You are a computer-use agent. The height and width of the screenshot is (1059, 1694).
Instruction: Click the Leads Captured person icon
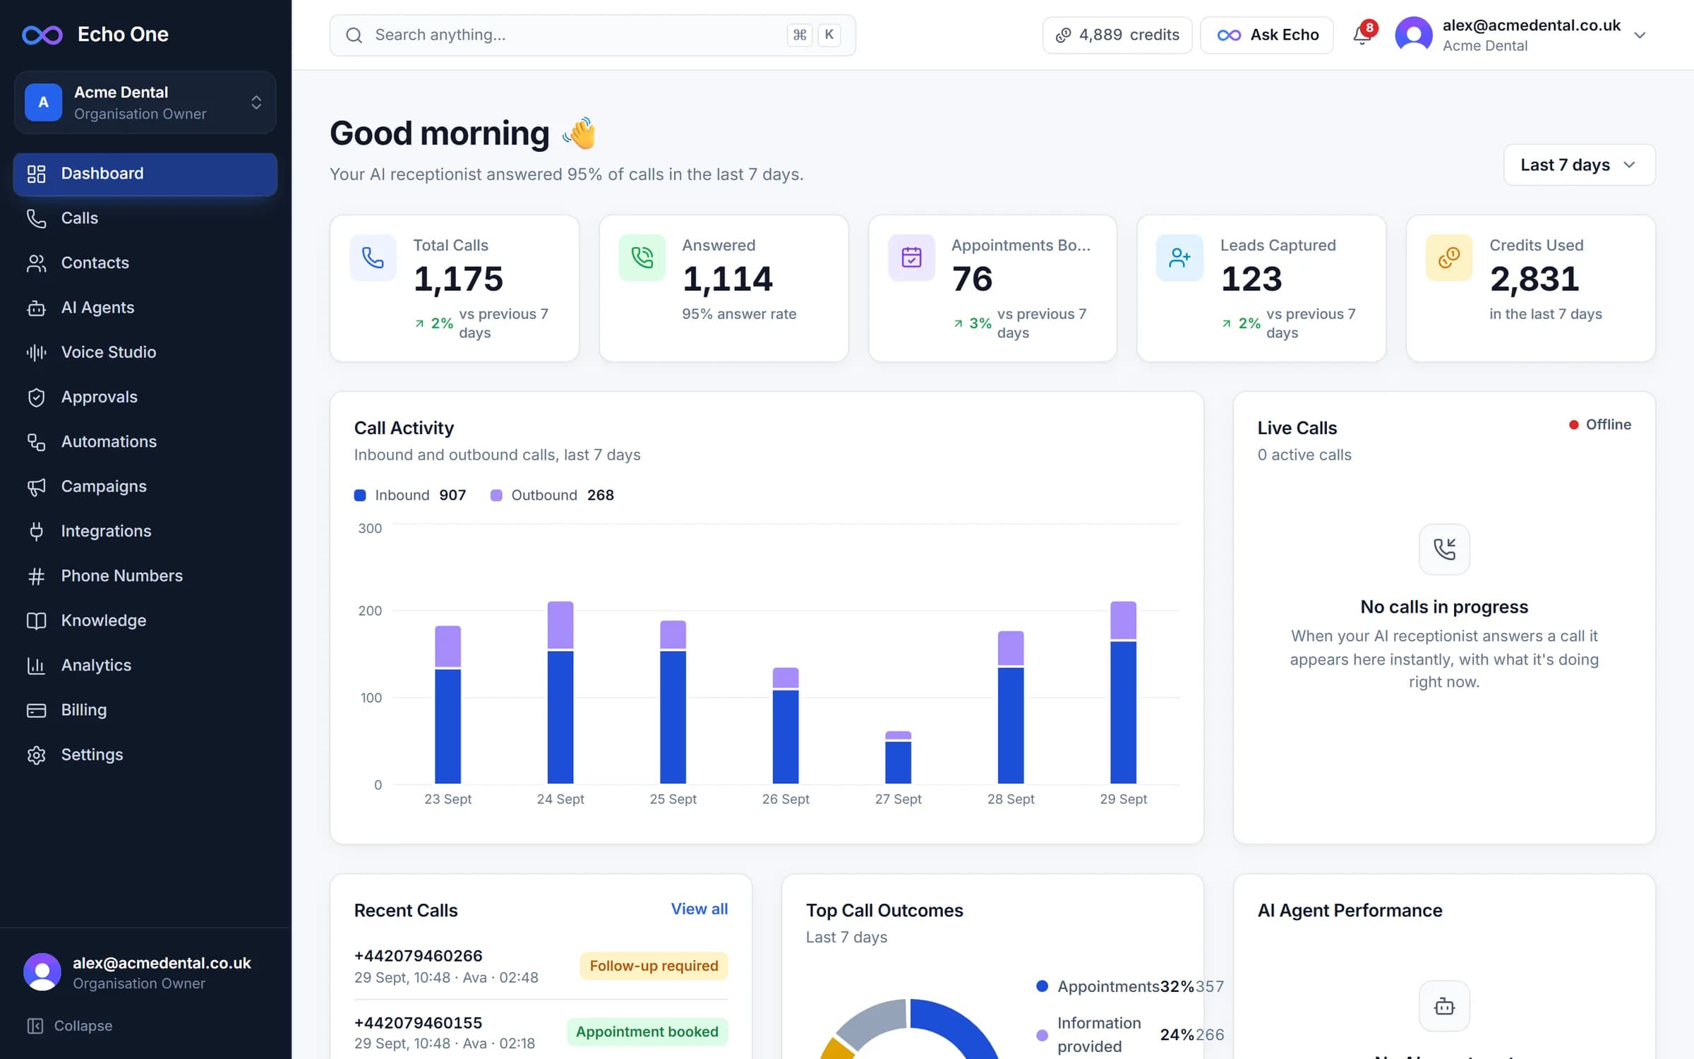(1179, 258)
